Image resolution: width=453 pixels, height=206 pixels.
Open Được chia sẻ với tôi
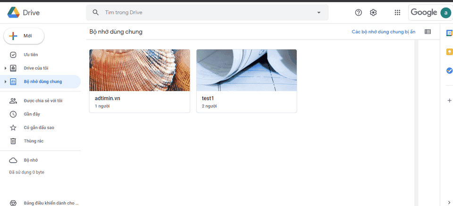pyautogui.click(x=43, y=100)
